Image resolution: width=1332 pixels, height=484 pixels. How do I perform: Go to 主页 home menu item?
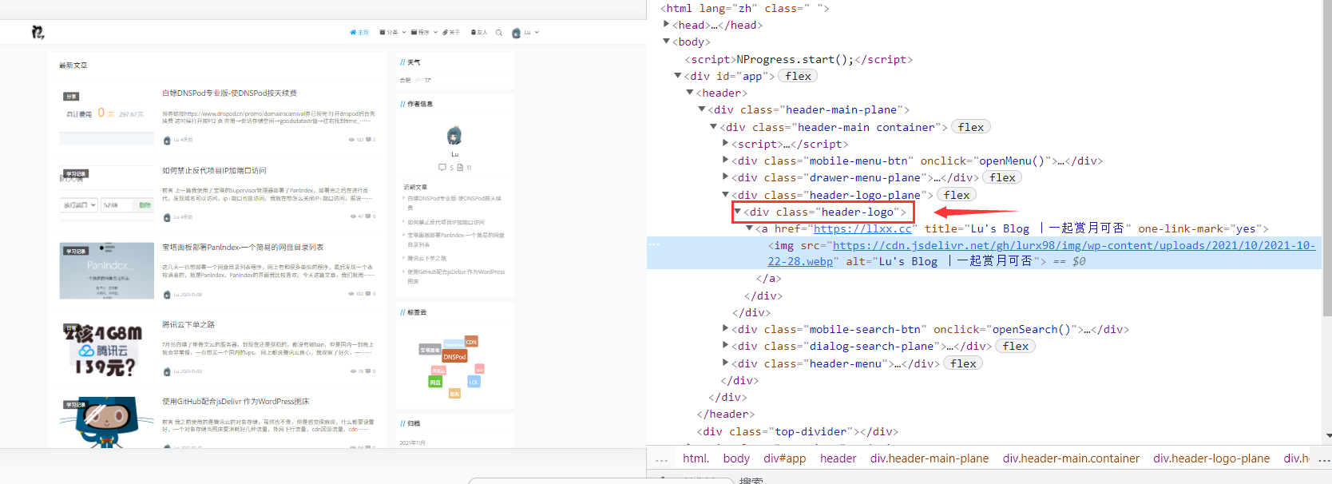(359, 33)
